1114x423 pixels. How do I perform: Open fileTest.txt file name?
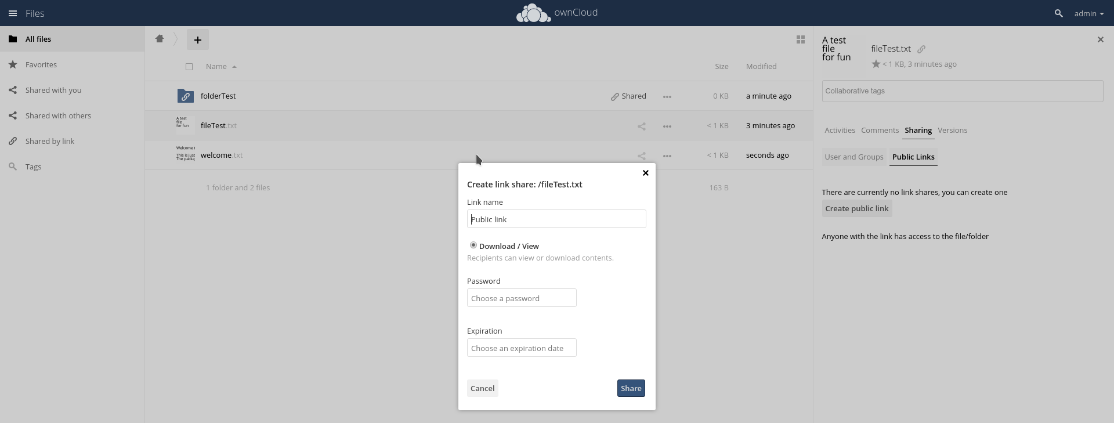(x=219, y=126)
